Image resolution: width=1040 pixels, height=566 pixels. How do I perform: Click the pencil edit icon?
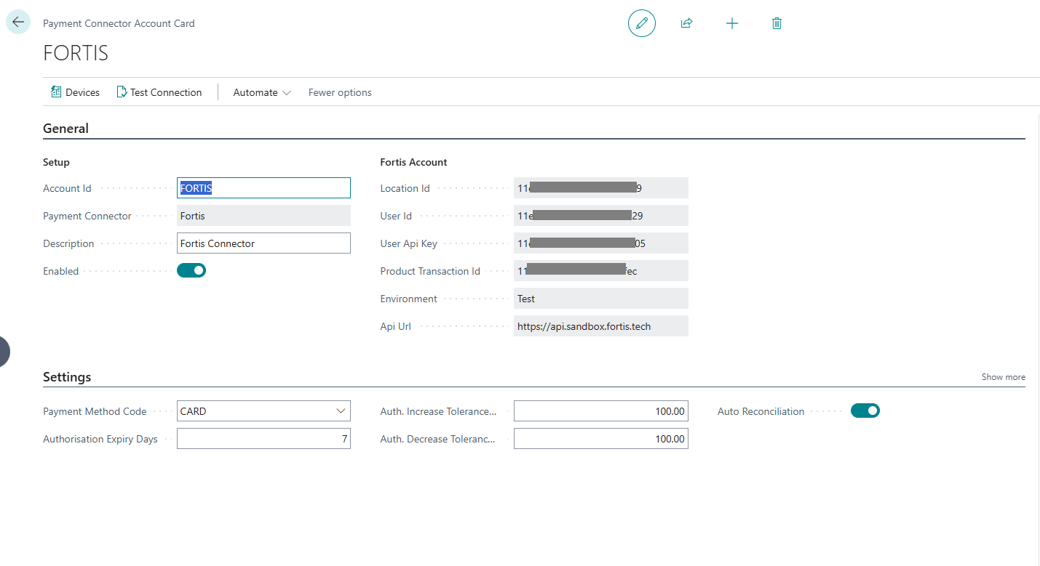point(641,23)
